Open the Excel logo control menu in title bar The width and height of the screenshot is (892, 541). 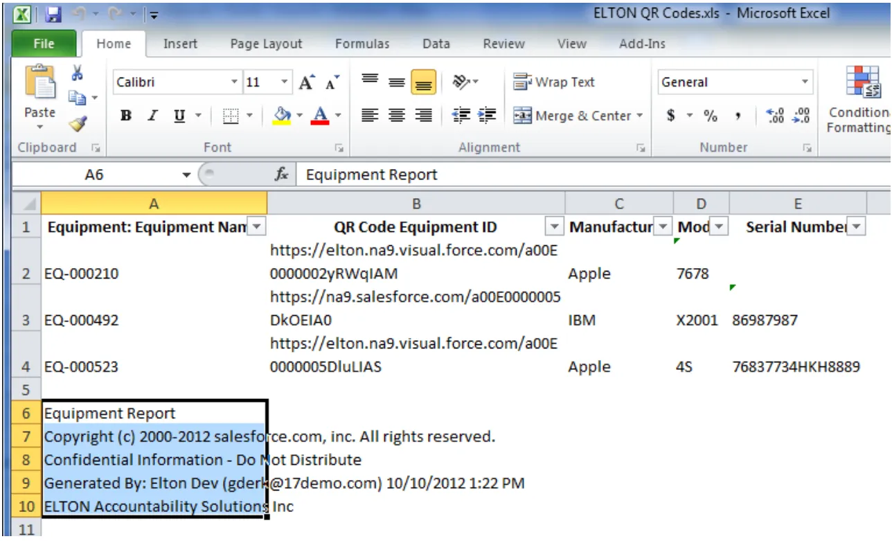point(22,14)
